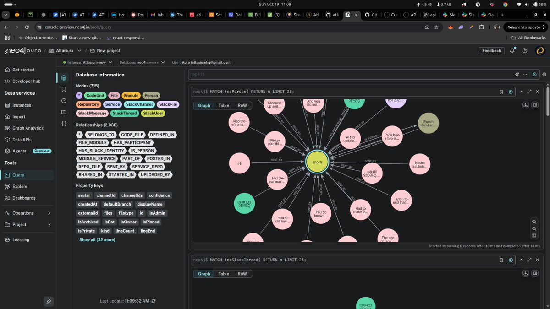Show all 32 more property keys
550x309 pixels.
[x=97, y=240]
